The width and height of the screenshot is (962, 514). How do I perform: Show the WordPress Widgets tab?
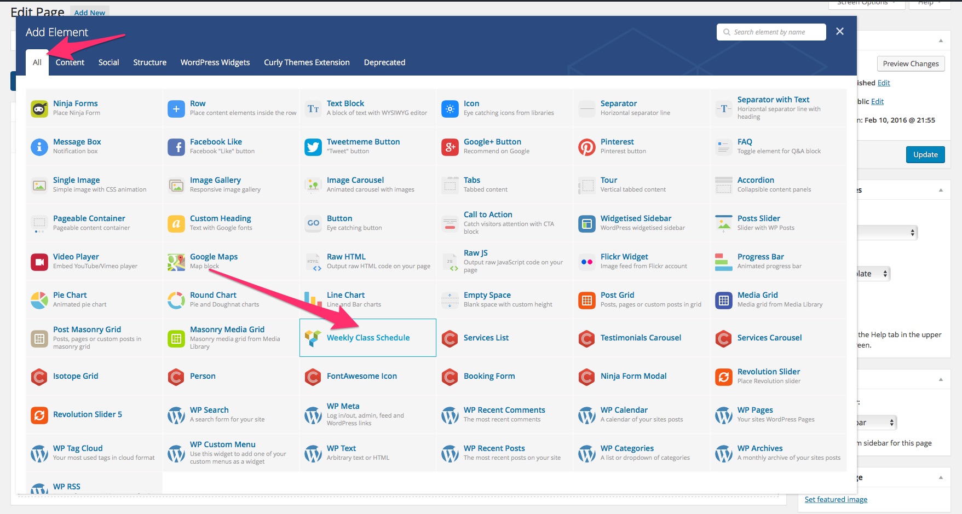click(215, 62)
